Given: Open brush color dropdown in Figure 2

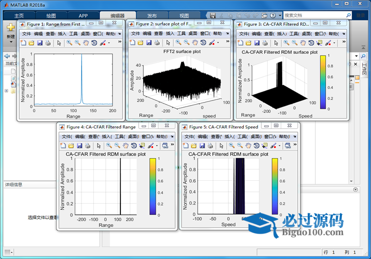Looking at the screenshot, I should [218, 42].
